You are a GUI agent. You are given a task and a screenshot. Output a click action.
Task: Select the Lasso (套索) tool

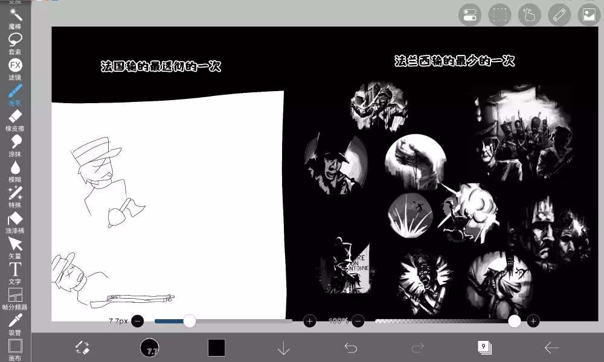pyautogui.click(x=15, y=43)
